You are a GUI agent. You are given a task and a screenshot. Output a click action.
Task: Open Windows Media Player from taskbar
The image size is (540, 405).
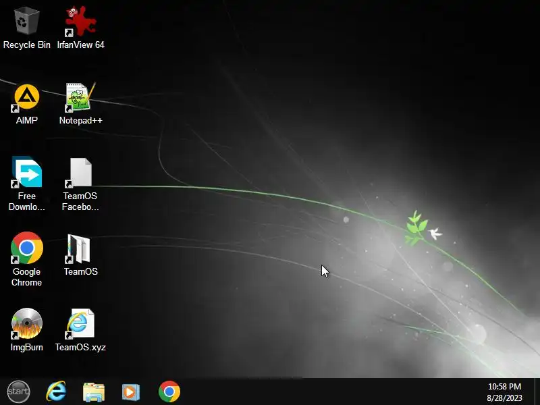pos(131,392)
